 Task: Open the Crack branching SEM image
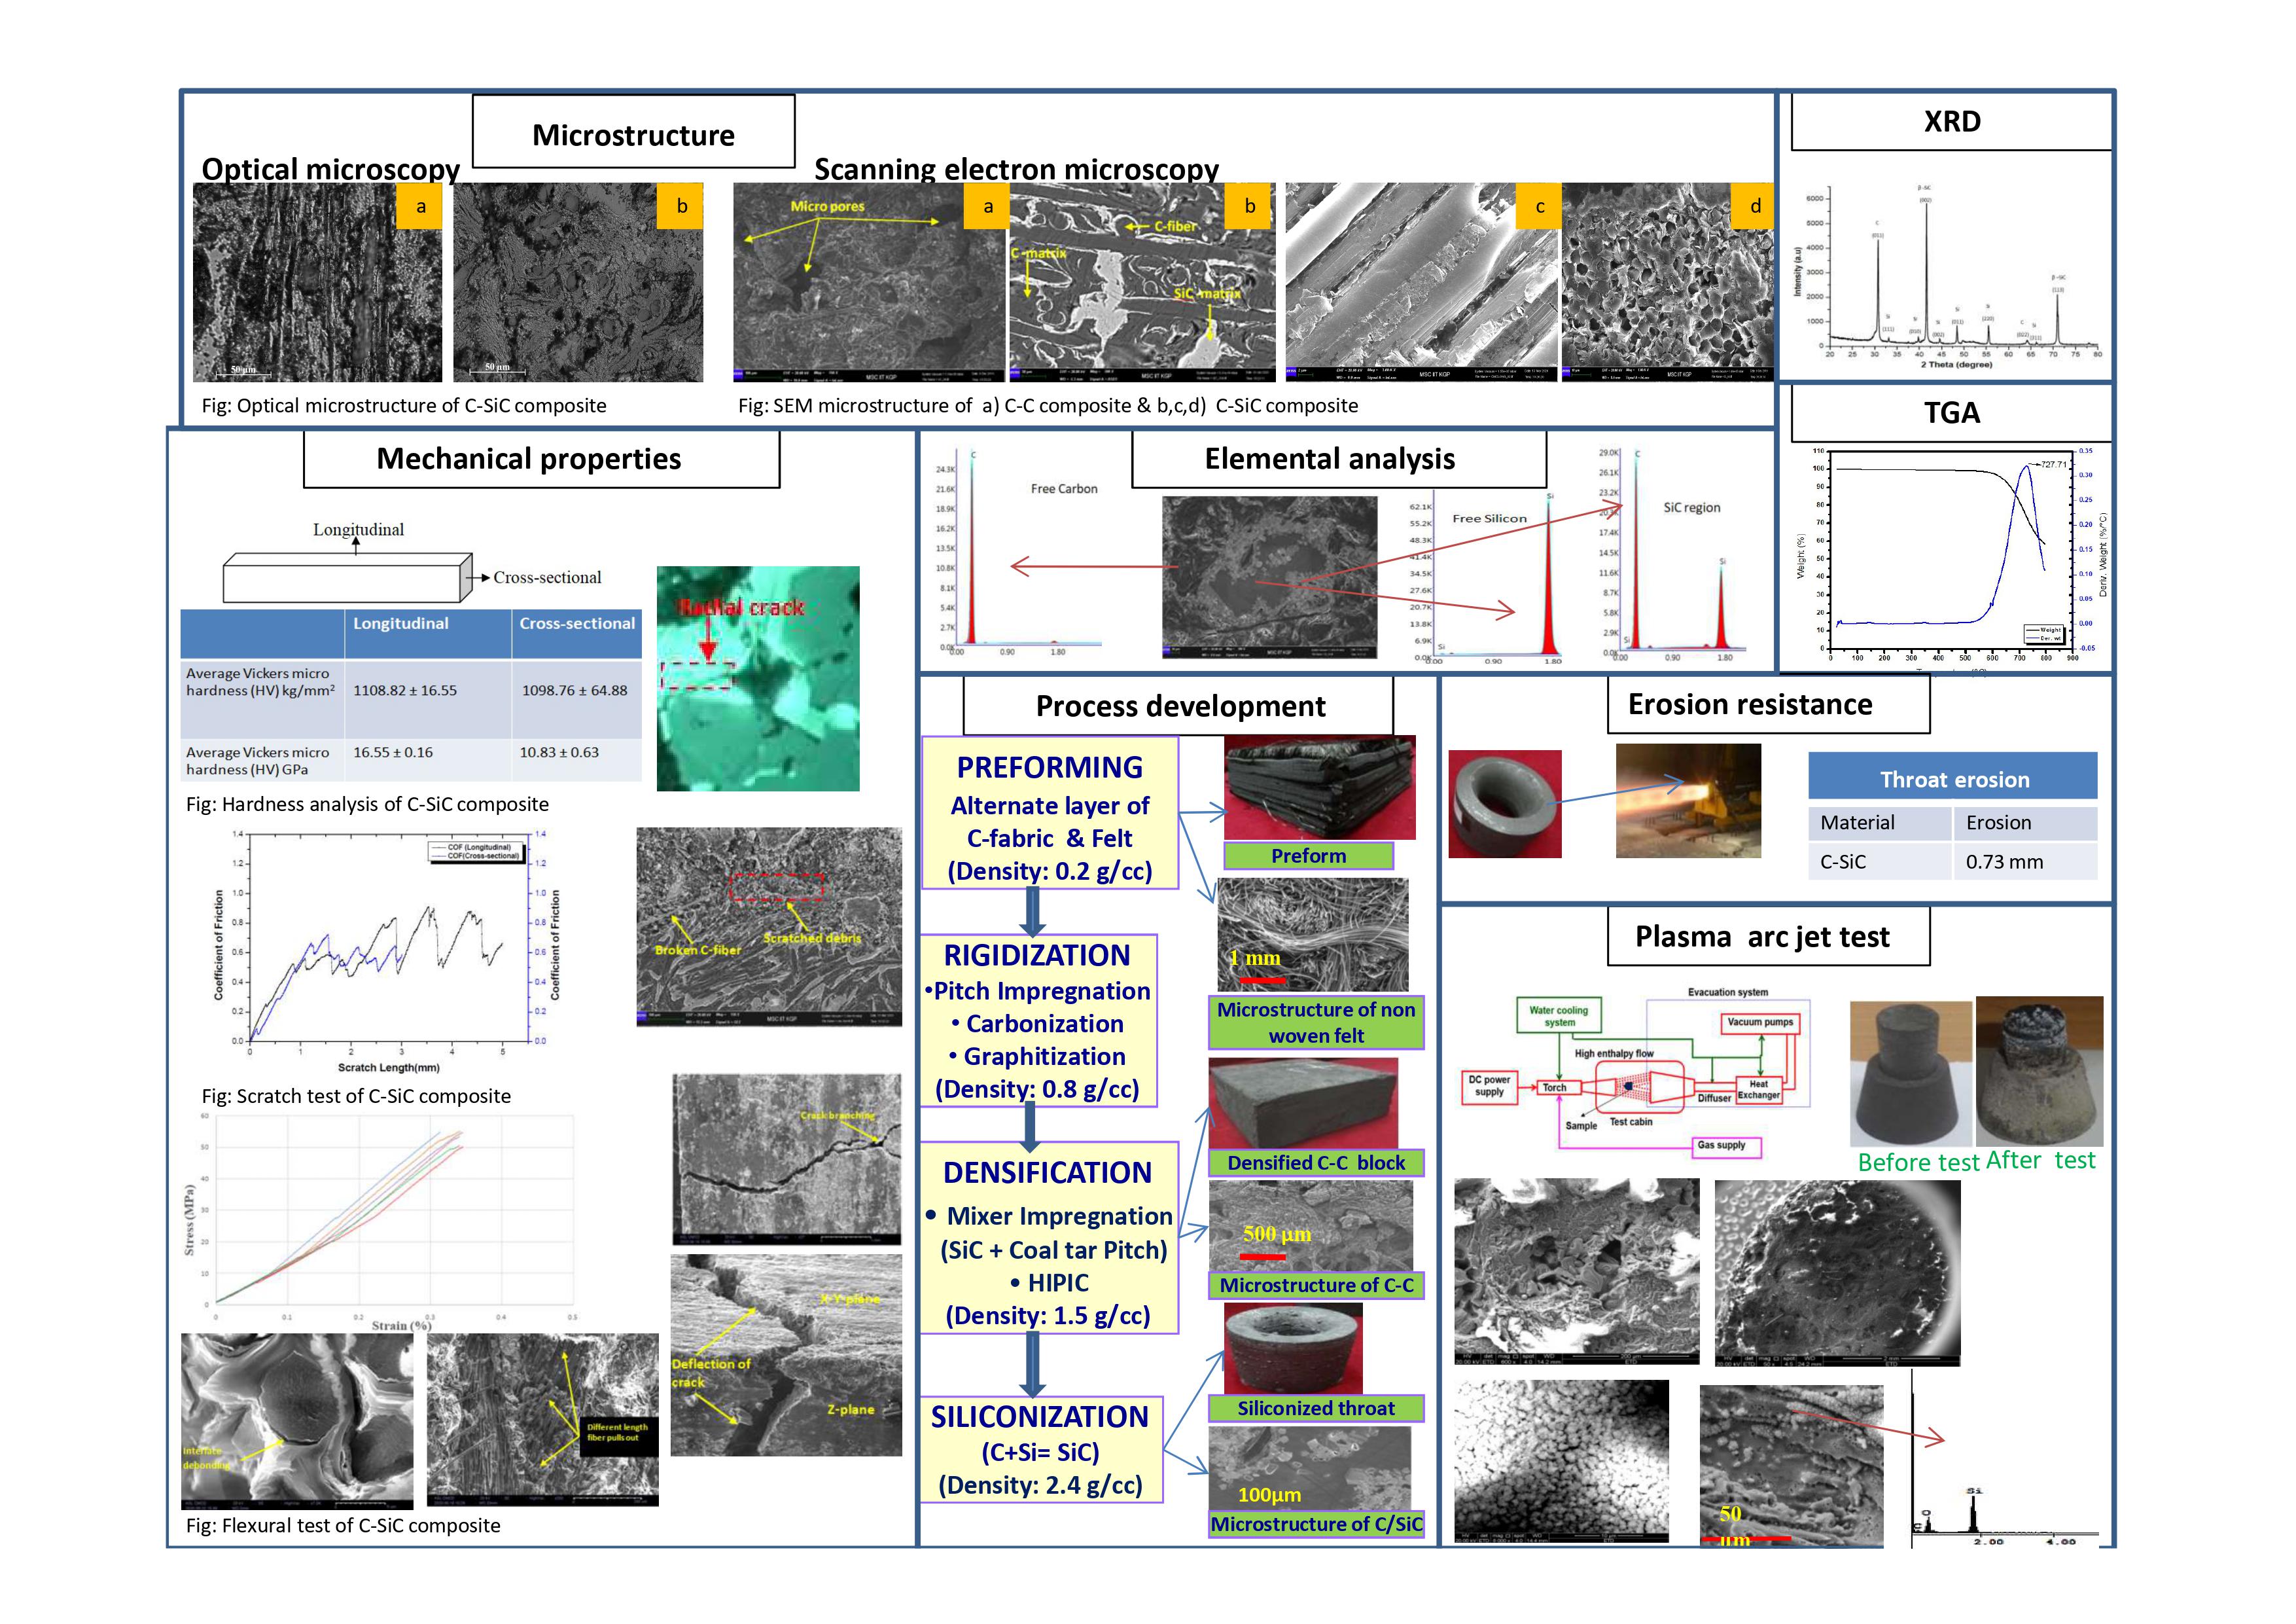pos(787,1160)
